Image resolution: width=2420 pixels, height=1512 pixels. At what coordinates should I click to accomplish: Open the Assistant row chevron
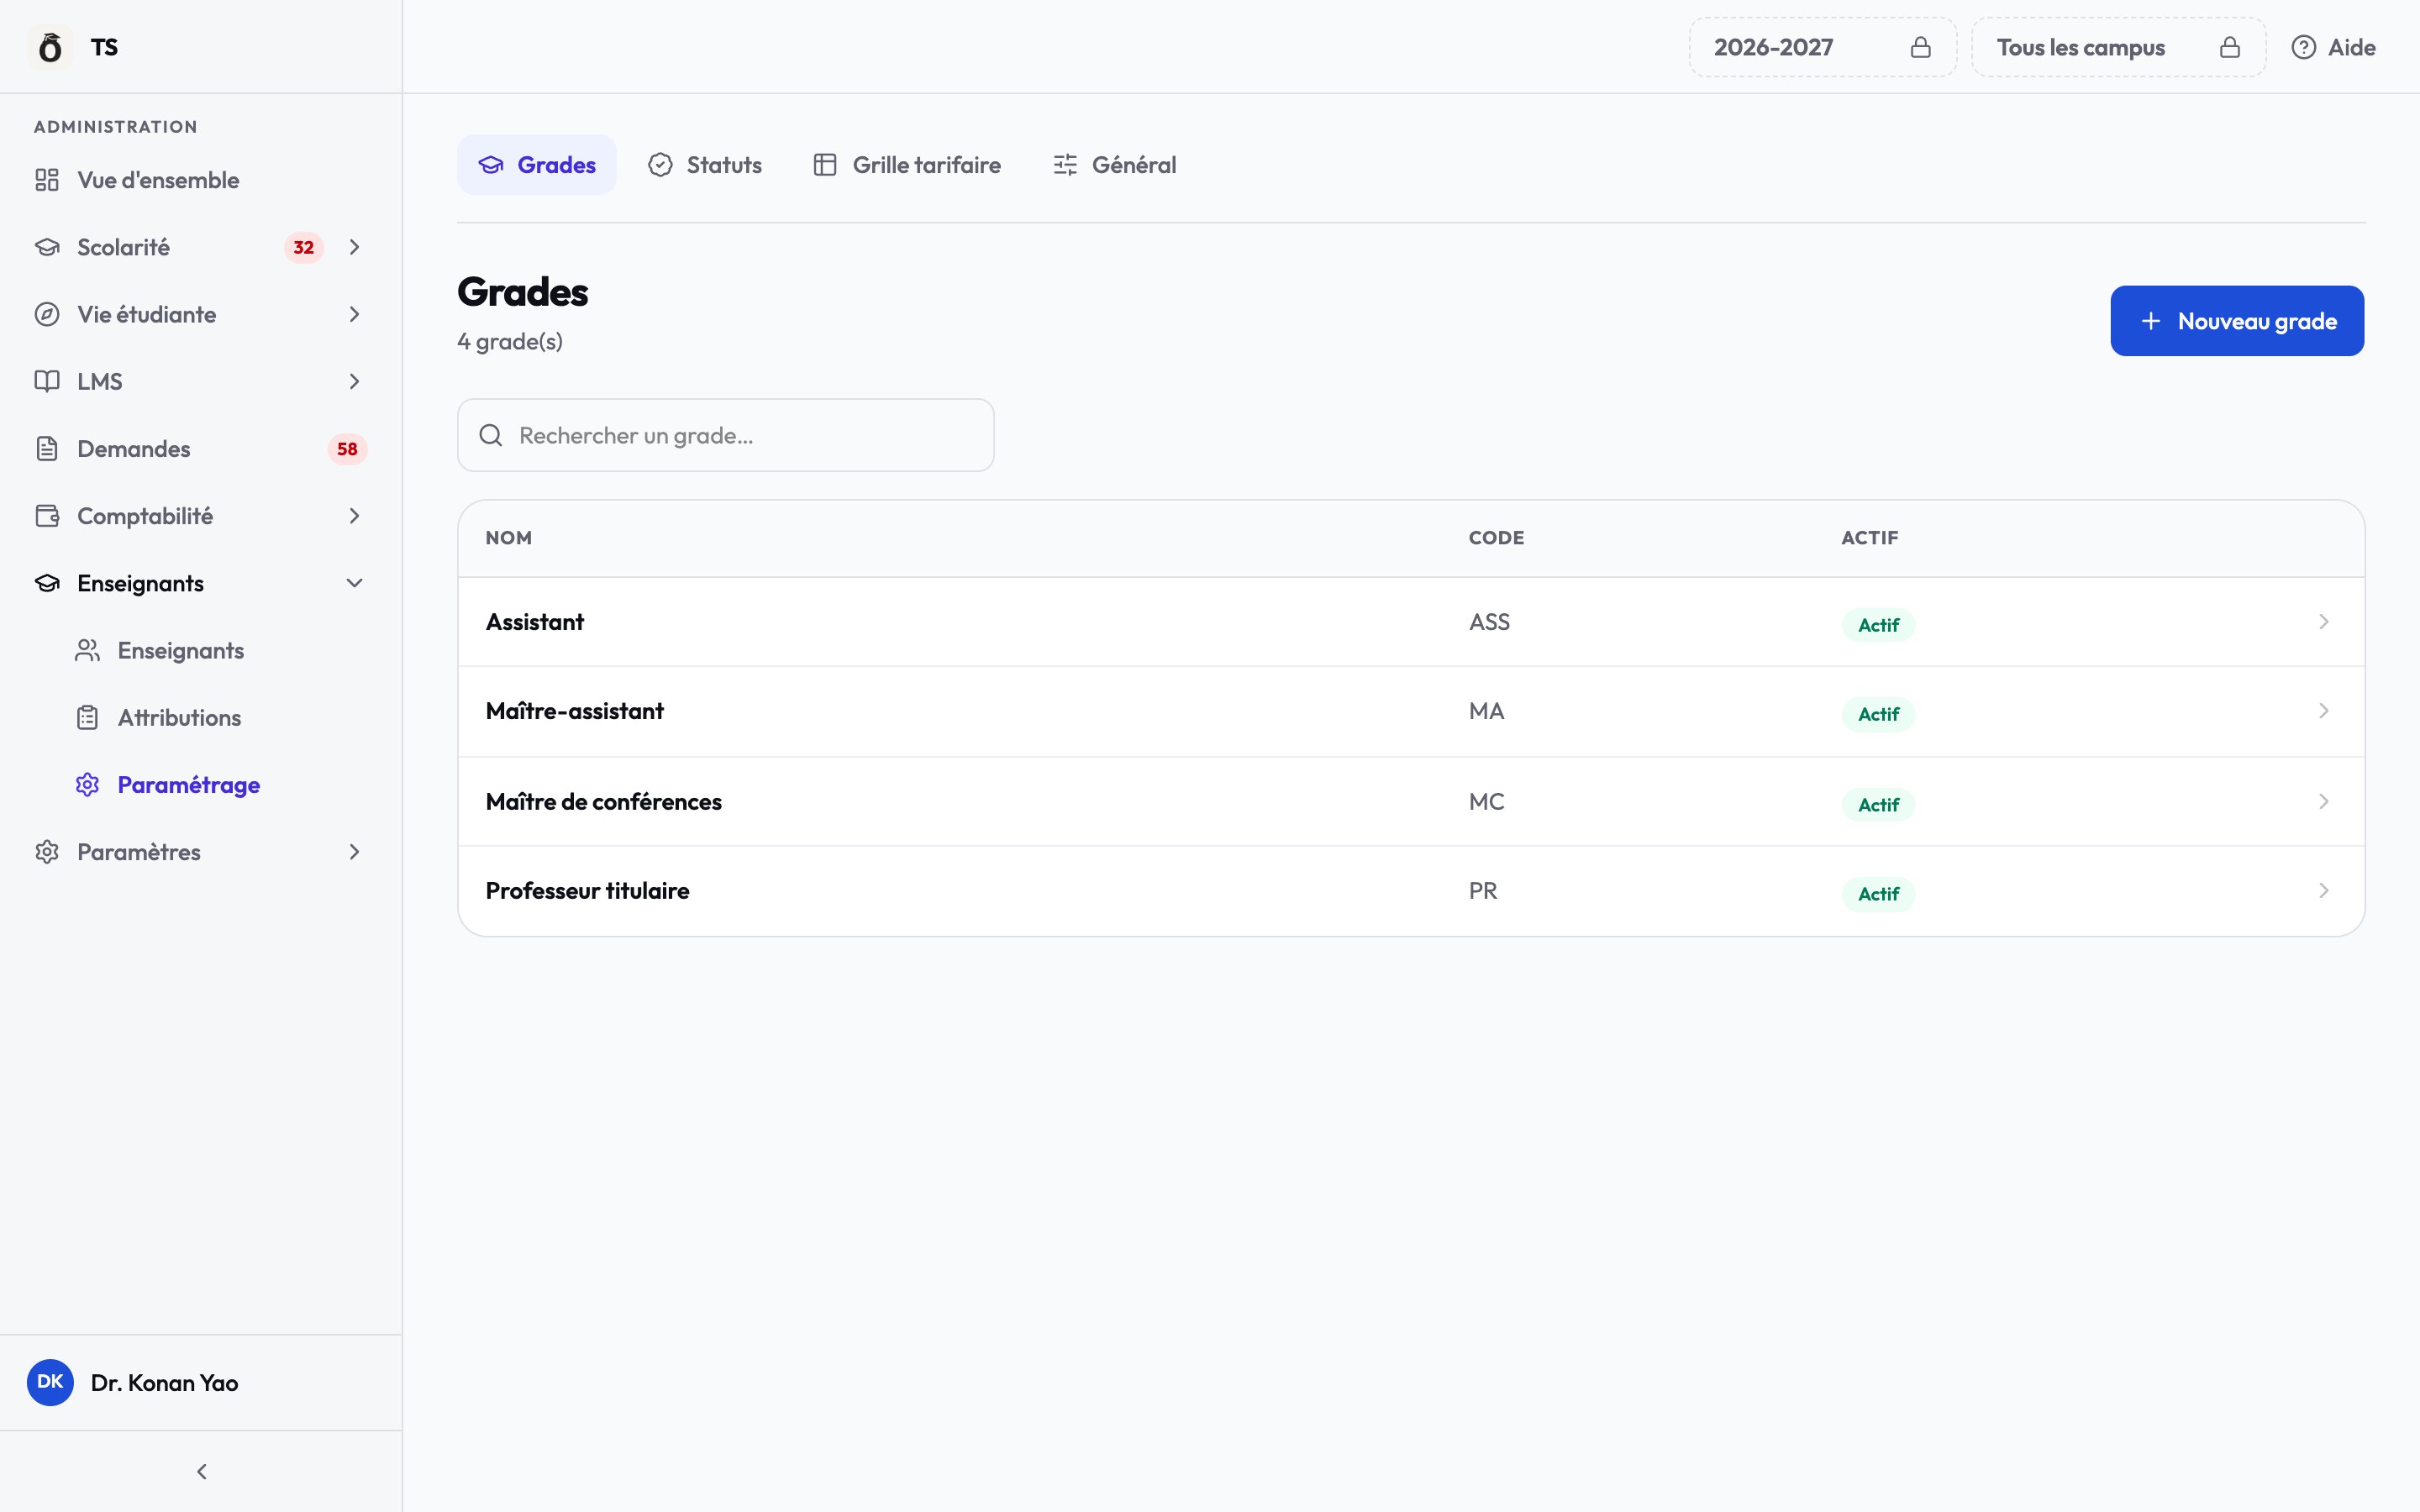click(x=2324, y=622)
